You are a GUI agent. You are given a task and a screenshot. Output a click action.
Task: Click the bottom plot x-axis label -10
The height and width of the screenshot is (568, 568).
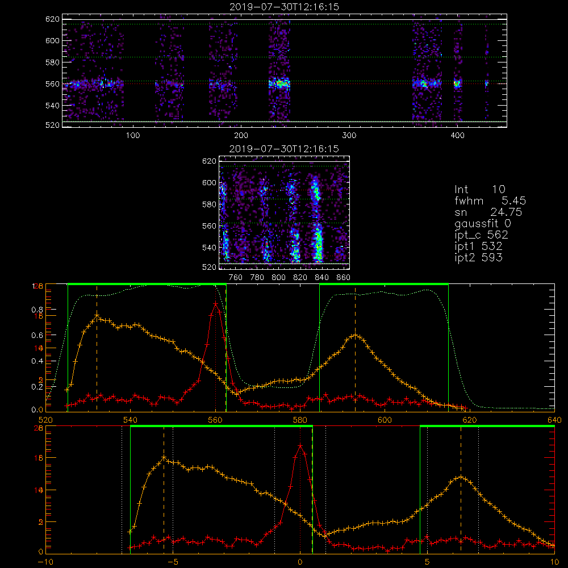[x=45, y=562]
